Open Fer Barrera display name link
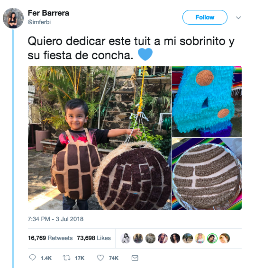This screenshot has width=254, height=268. (x=48, y=13)
